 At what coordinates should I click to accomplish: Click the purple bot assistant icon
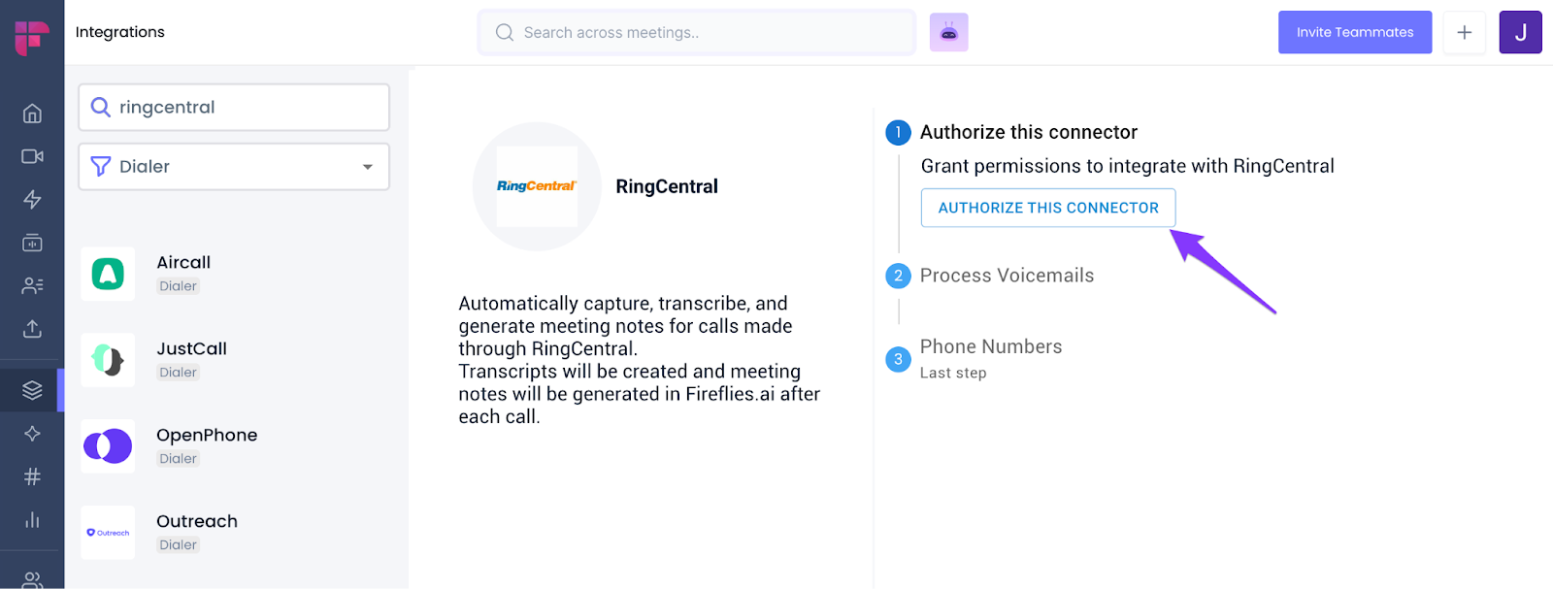(x=948, y=32)
